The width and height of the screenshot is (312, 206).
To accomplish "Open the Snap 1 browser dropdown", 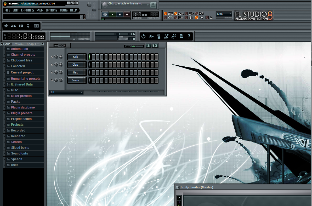I will pos(33,44).
